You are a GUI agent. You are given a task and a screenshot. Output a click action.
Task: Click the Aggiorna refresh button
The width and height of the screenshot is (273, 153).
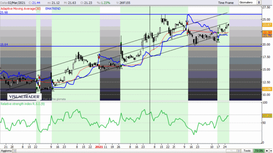(x=6, y=151)
